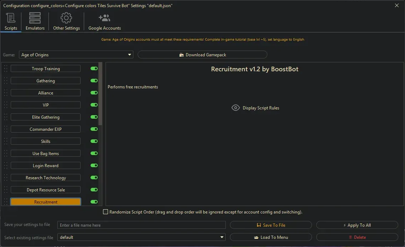Screen dimensions: 405x247
Task: Click the scroll icon on the Scripts tab
Action: (x=11, y=17)
